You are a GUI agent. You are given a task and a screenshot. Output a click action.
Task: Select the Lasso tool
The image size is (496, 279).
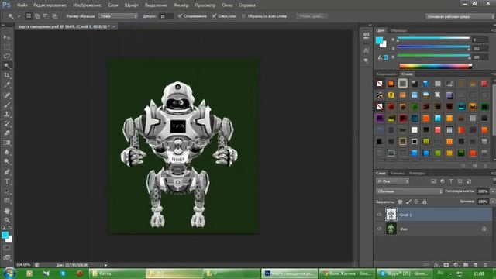point(7,57)
